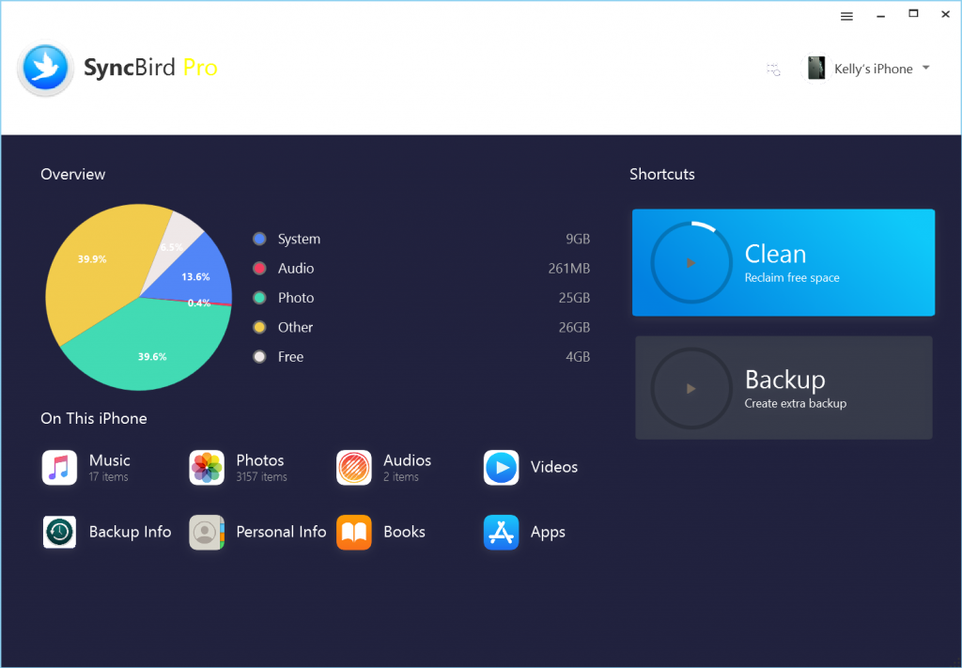Open the Apps store icon
This screenshot has height=668, width=962.
(502, 532)
